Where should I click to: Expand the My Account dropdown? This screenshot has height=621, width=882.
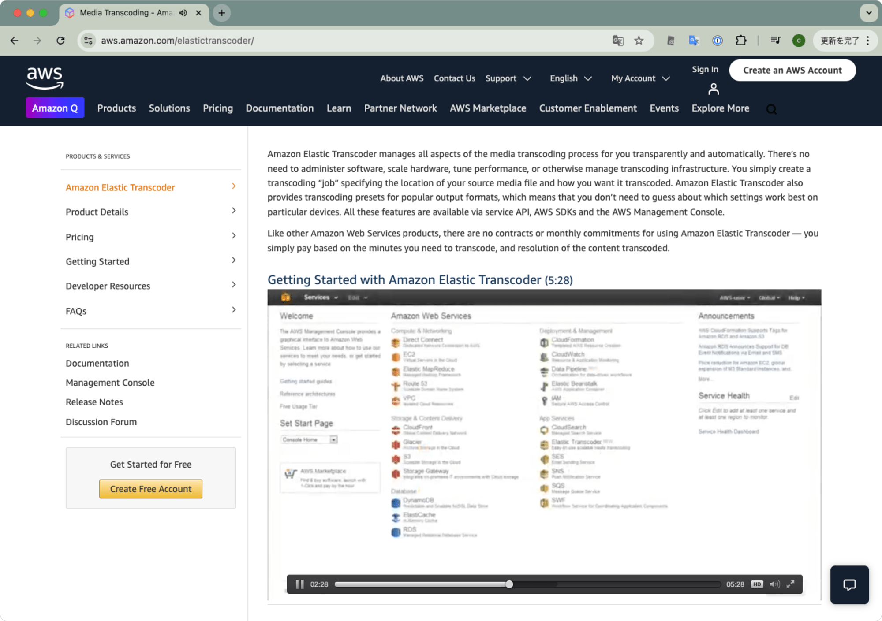click(x=640, y=78)
